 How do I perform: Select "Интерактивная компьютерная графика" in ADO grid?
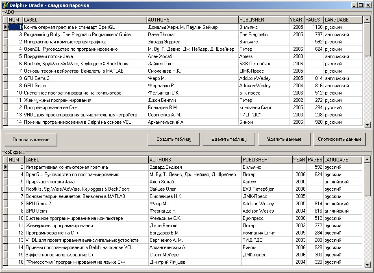pyautogui.click(x=85, y=42)
